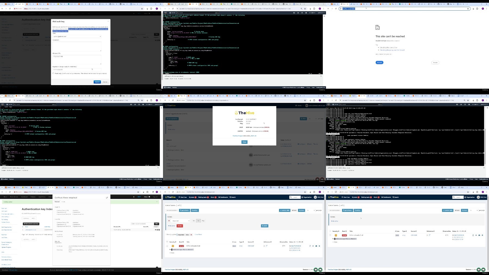This screenshot has height=275, width=489.
Task: Tick the Read only checkbox in Add auth key dialog
Action: [53, 73]
